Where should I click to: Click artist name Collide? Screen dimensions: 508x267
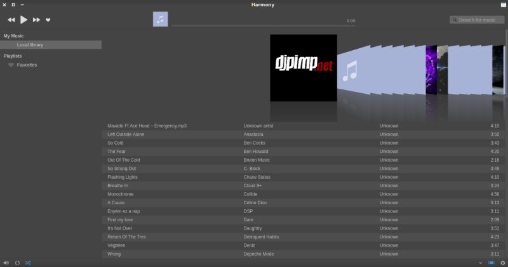[x=250, y=194]
